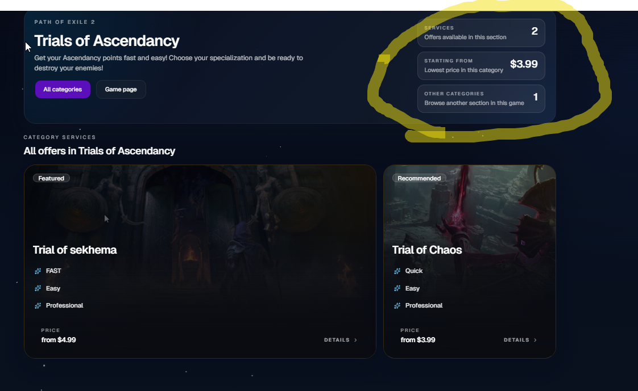Screen dimensions: 638x391
Task: Click the Featured badge on sekhema card
Action: (51, 178)
